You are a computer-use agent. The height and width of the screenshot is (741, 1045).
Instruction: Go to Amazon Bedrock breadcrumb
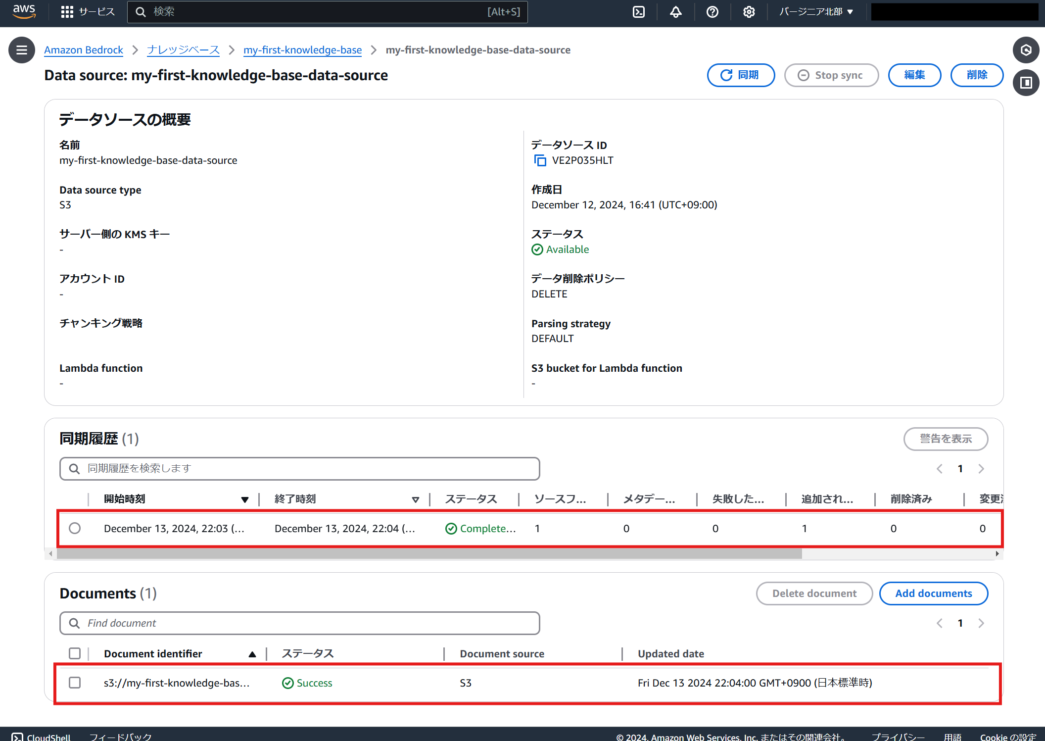[x=83, y=50]
